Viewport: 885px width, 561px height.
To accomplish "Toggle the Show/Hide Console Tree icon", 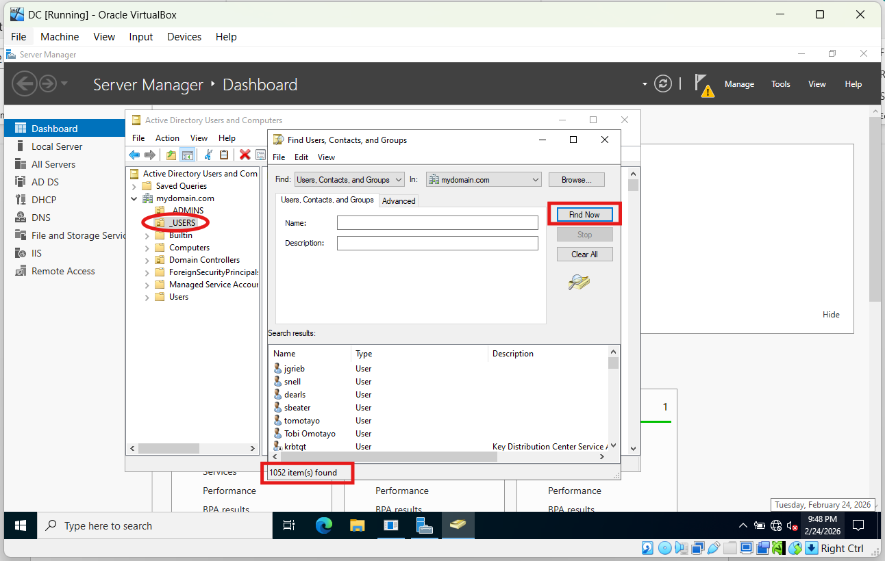I will tap(187, 155).
